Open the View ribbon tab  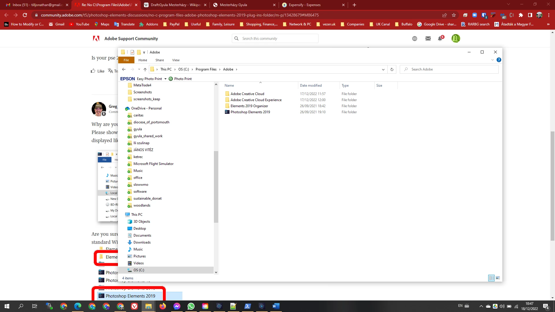(176, 60)
